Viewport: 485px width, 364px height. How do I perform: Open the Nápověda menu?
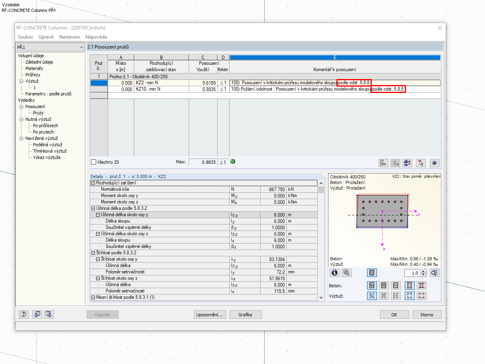(96, 37)
